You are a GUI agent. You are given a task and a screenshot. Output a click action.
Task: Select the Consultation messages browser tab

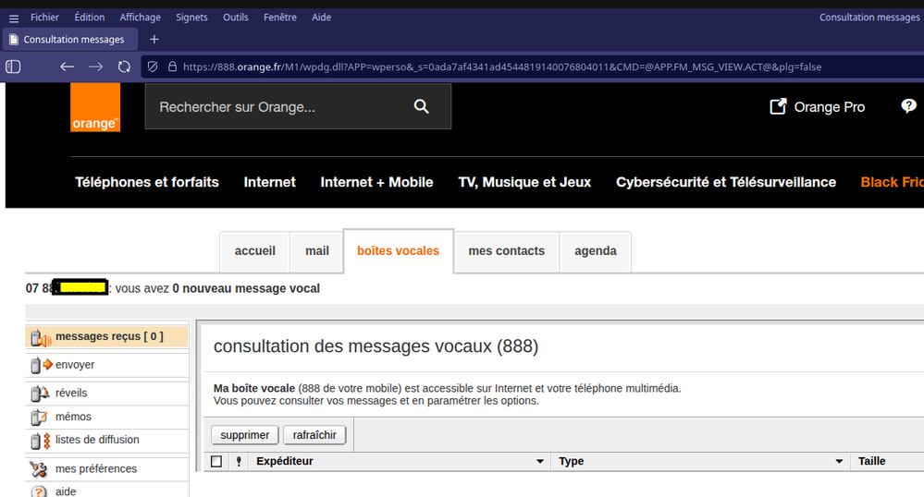tap(70, 40)
